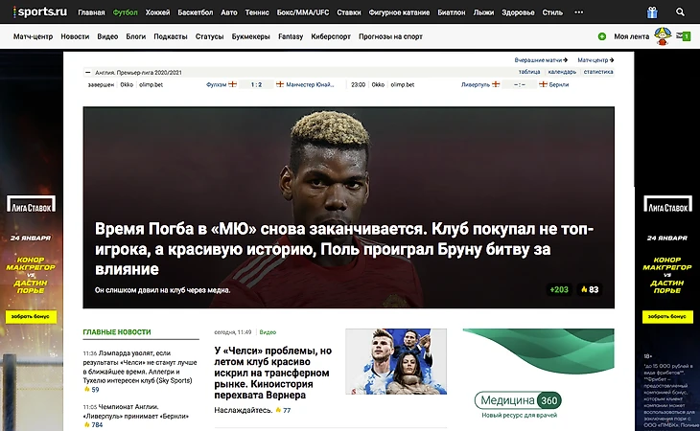Image resolution: width=700 pixels, height=431 pixels.
Task: Open the messages envelope icon
Action: coord(683,36)
